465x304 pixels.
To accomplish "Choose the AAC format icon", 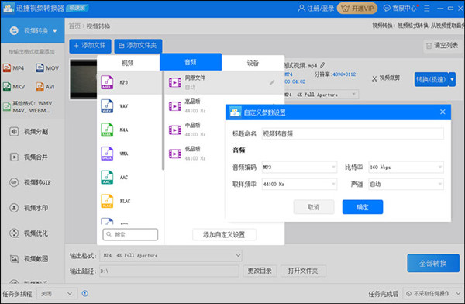I will 107,178.
